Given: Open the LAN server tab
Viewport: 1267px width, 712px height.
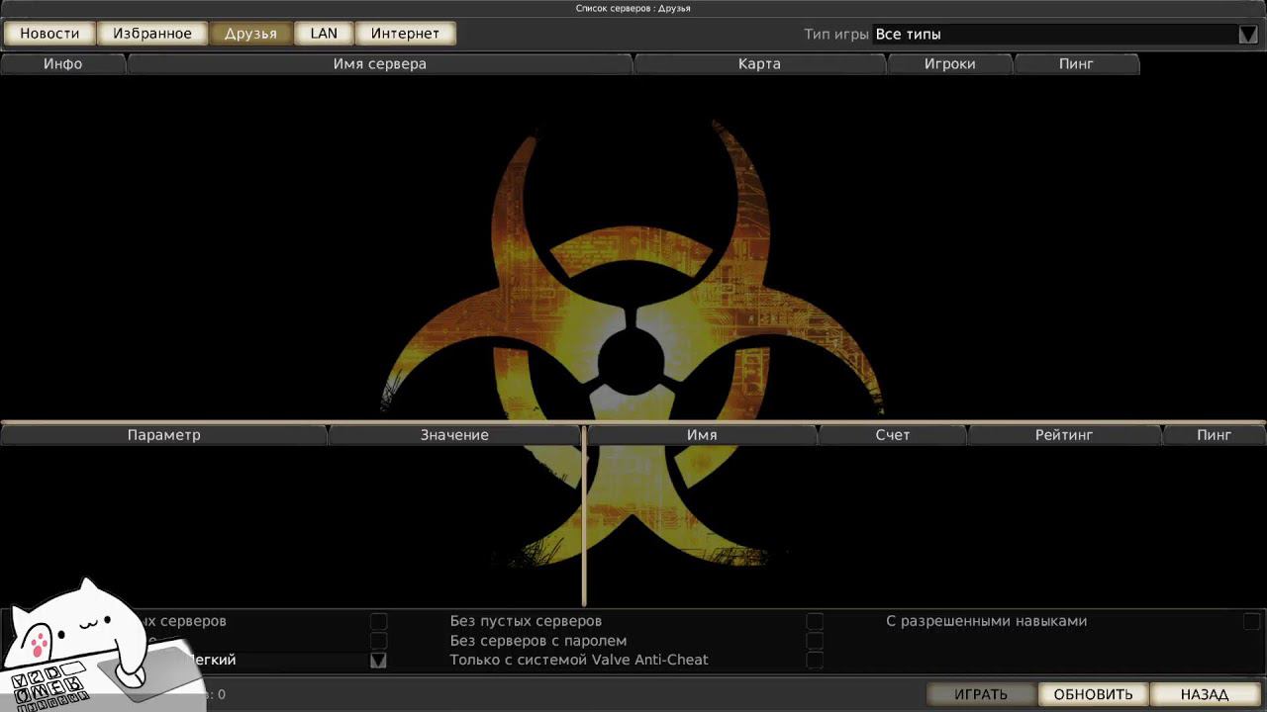Looking at the screenshot, I should coord(324,34).
